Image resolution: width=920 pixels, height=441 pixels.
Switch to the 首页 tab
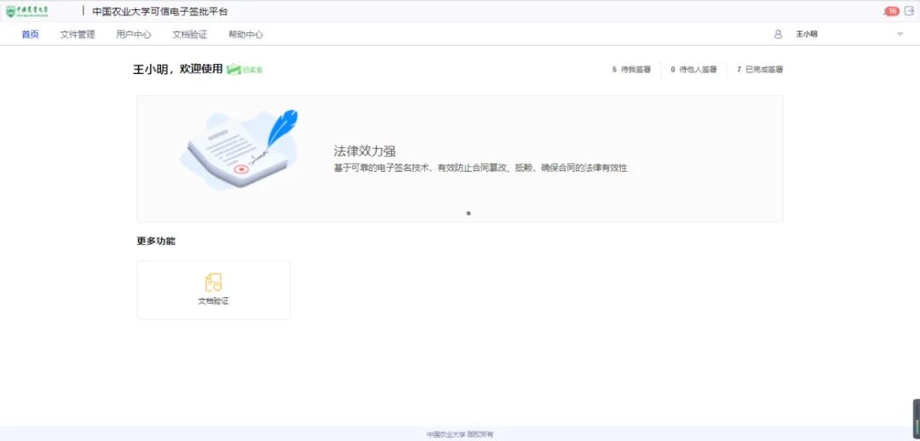30,35
